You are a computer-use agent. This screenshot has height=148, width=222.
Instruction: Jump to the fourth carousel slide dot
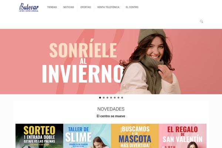pyautogui.click(x=111, y=98)
